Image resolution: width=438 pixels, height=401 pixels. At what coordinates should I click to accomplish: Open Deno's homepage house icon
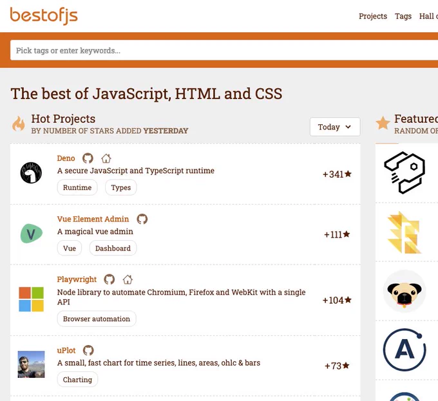click(x=106, y=158)
